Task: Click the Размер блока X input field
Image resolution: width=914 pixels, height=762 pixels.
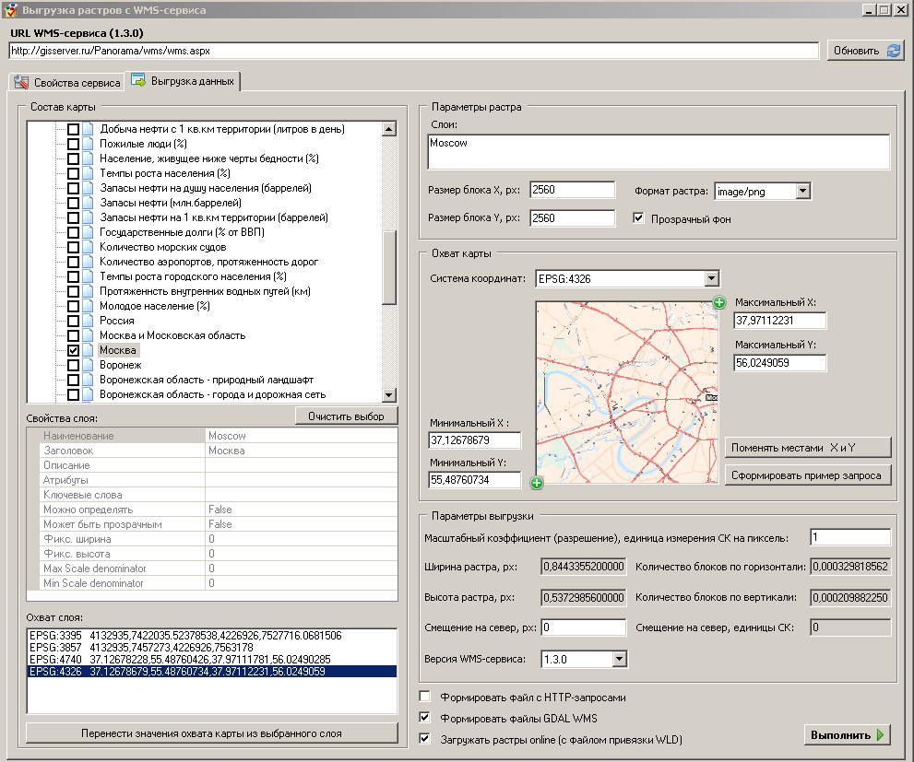Action: (x=572, y=190)
